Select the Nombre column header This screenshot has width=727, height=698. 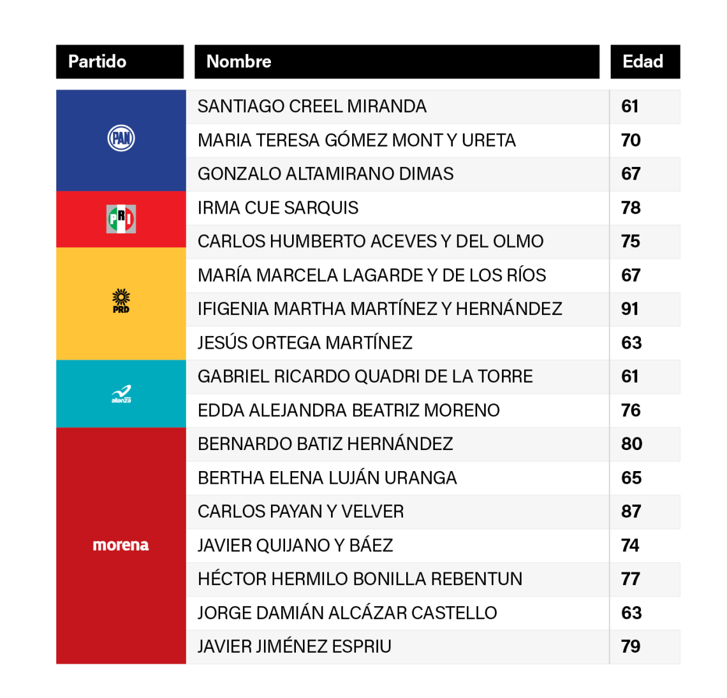tap(397, 62)
